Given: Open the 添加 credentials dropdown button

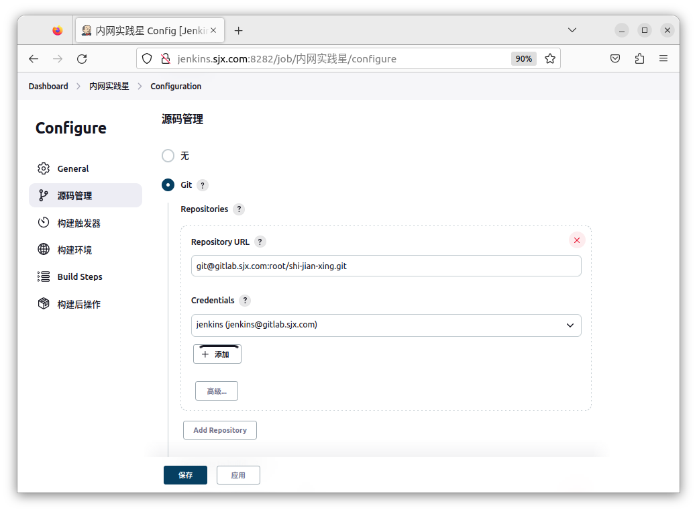Looking at the screenshot, I should (x=217, y=354).
